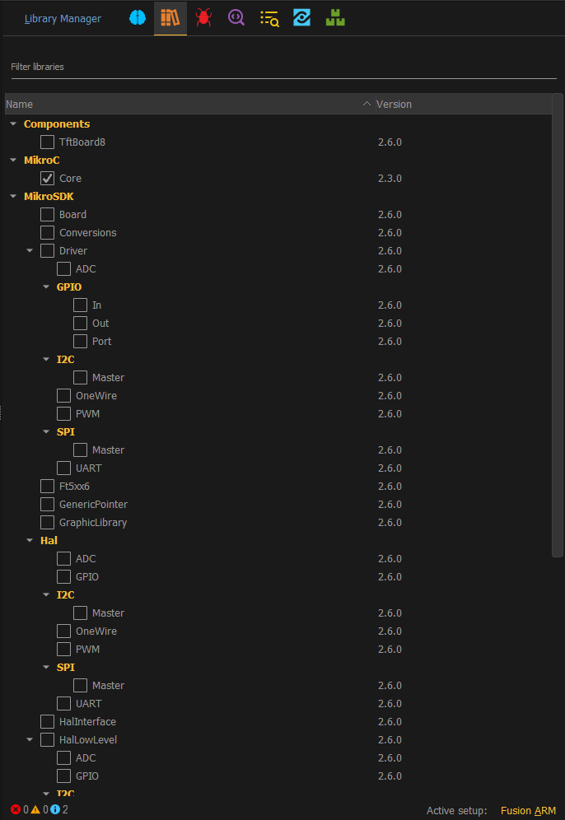Collapse the MikroSDK tree group
This screenshot has width=565, height=820.
(x=13, y=196)
